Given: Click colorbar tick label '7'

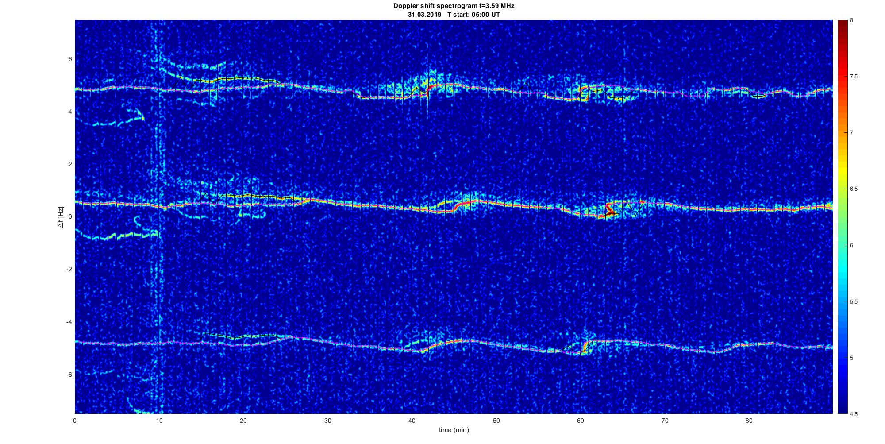Looking at the screenshot, I should coord(852,133).
